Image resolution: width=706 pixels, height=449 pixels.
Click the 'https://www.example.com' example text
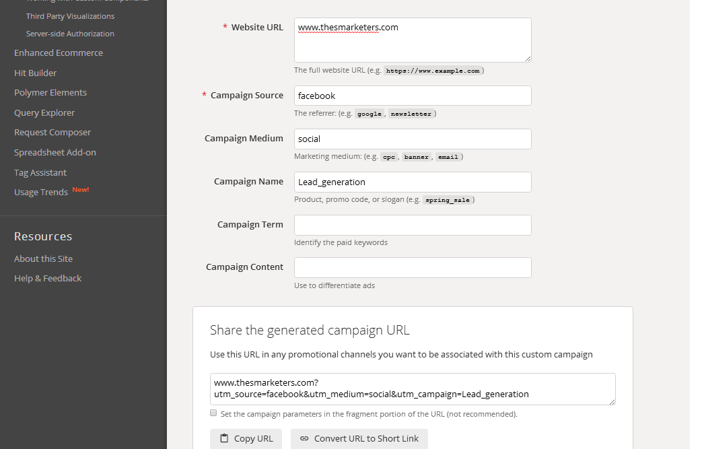pos(433,71)
